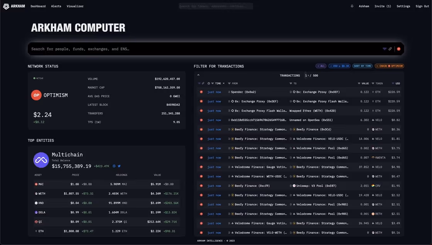Click WETH price $1,807.55
Image resolution: width=432 pixels, height=245 pixels.
(x=71, y=193)
